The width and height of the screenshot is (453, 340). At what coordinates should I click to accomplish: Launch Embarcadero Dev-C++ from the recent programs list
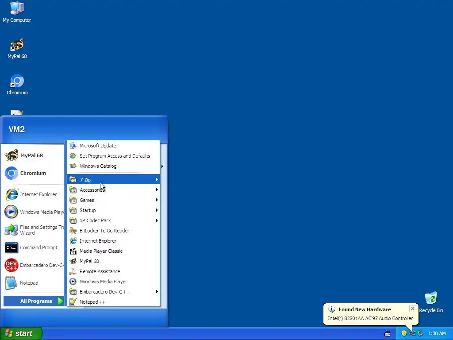(34, 265)
